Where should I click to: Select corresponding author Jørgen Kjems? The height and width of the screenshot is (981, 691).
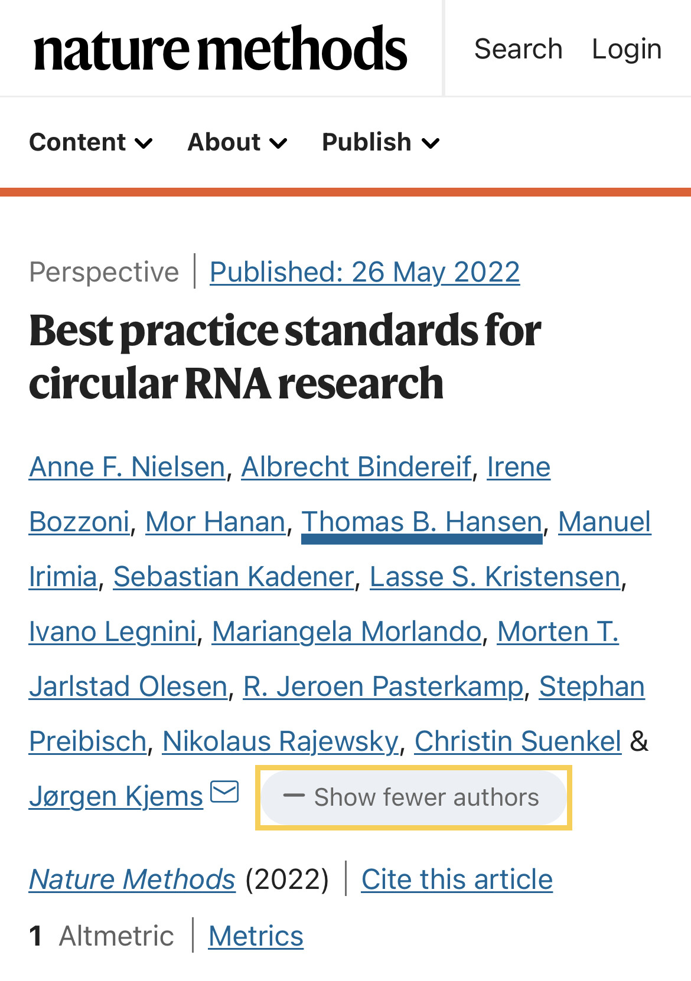(116, 796)
